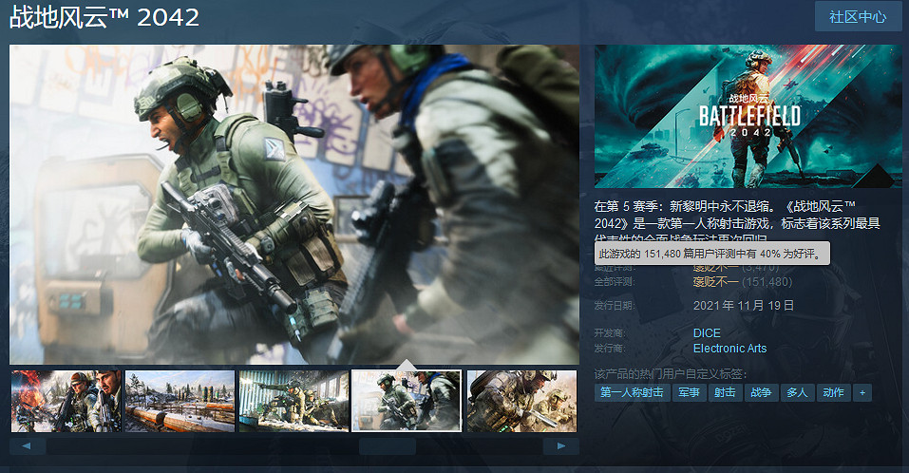
Task: Click the plus button to add tags
Action: [x=862, y=392]
